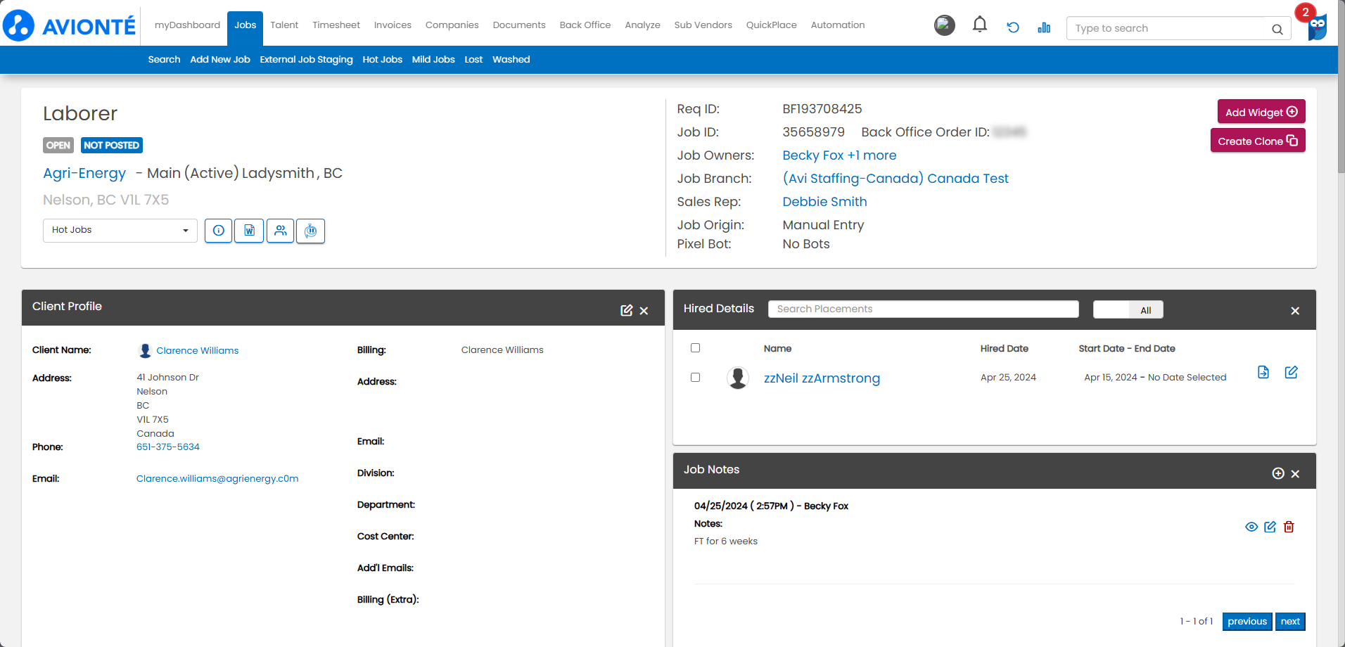This screenshot has width=1345, height=647.
Task: Close the Client Profile widget
Action: click(644, 311)
